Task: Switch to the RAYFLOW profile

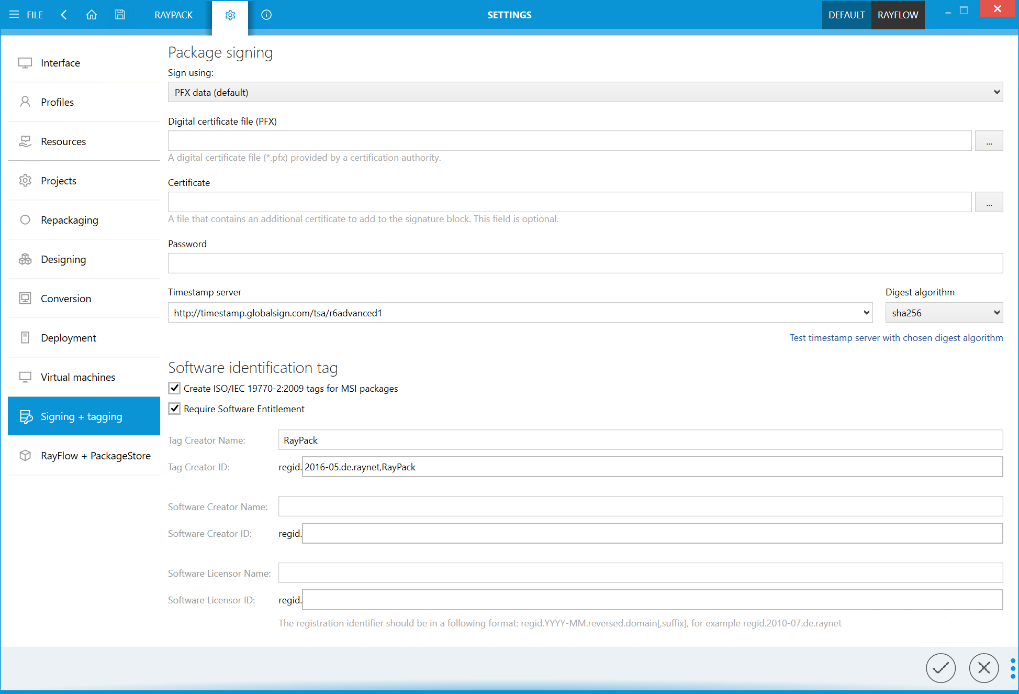Action: click(x=898, y=15)
